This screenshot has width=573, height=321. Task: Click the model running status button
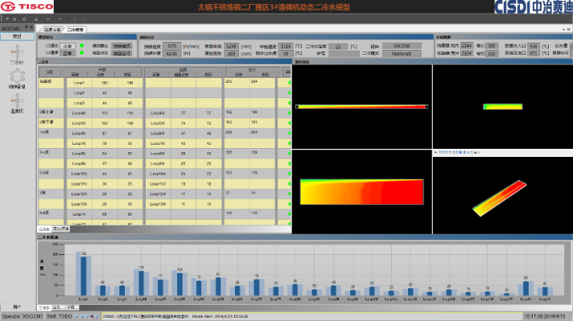[x=122, y=53]
